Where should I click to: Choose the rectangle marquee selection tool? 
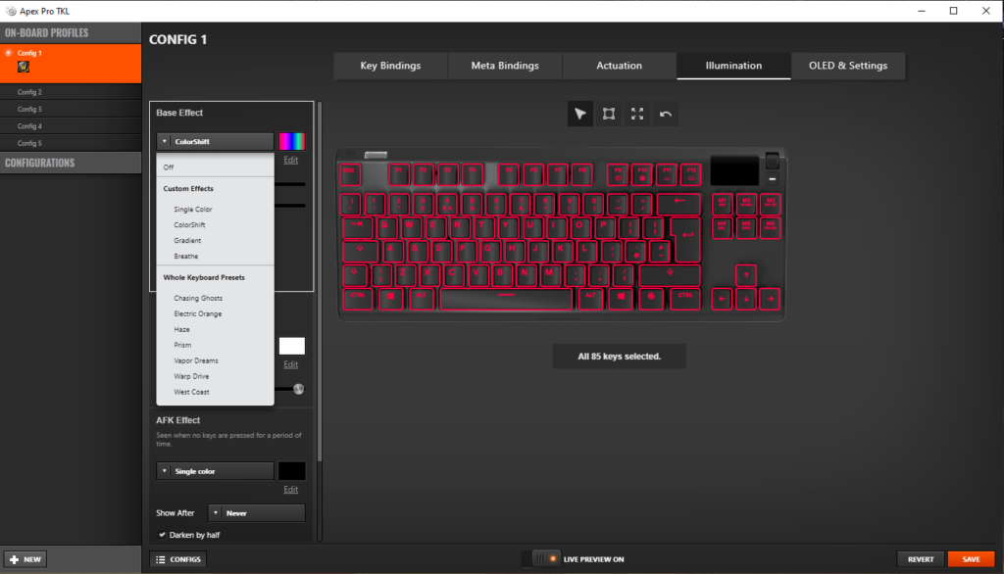tap(609, 114)
